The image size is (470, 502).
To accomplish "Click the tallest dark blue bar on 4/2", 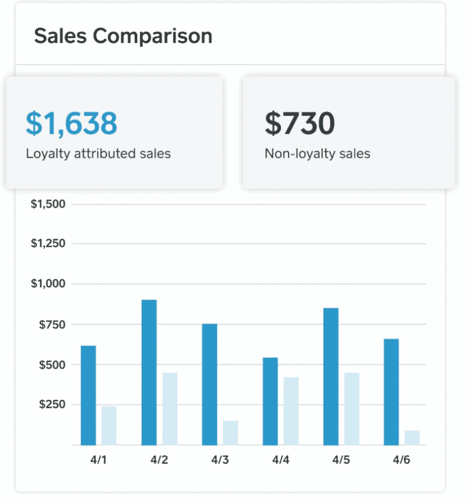I will [x=149, y=372].
